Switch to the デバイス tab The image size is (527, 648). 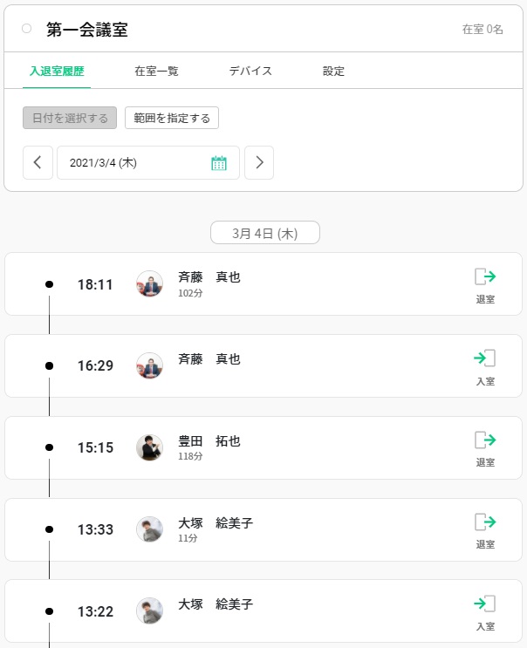coord(250,72)
